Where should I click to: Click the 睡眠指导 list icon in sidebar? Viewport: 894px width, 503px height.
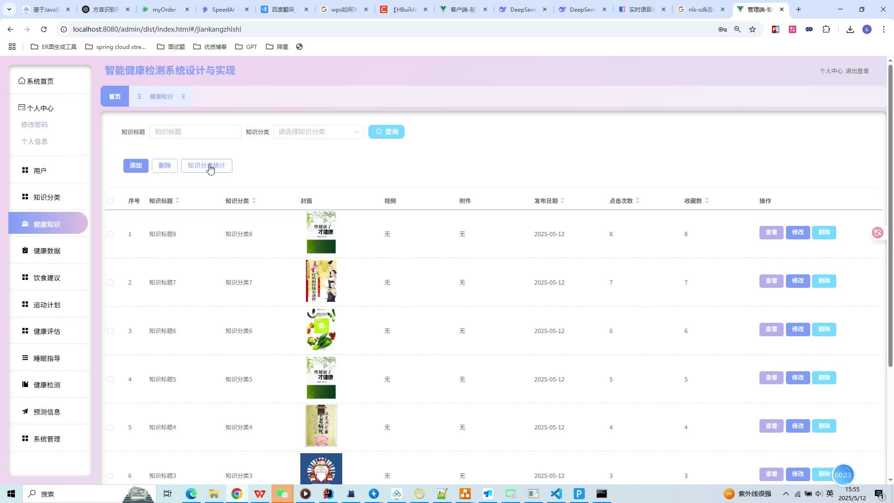tap(25, 358)
